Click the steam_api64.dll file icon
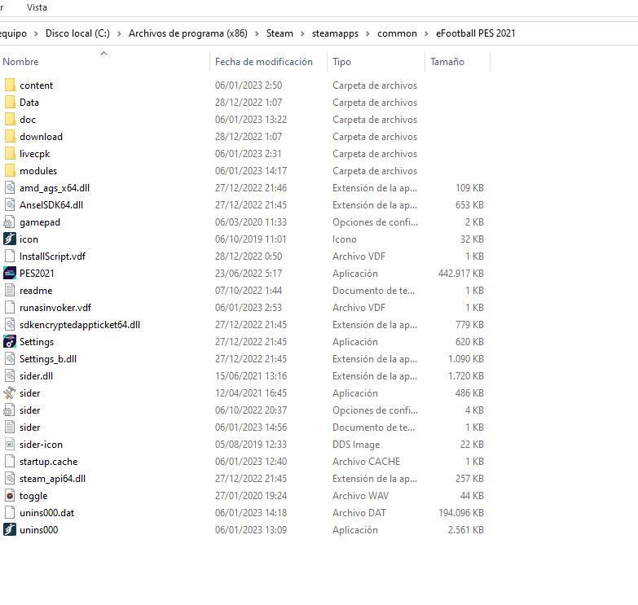The height and width of the screenshot is (605, 638). pyautogui.click(x=10, y=478)
